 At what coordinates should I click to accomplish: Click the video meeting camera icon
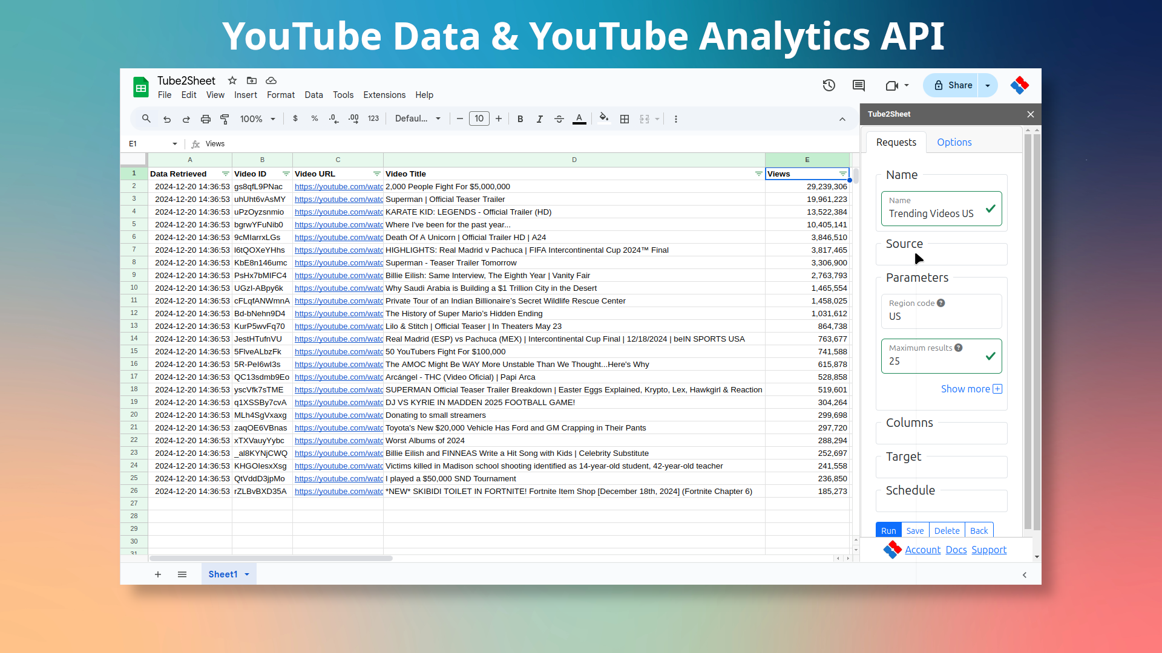pos(891,85)
